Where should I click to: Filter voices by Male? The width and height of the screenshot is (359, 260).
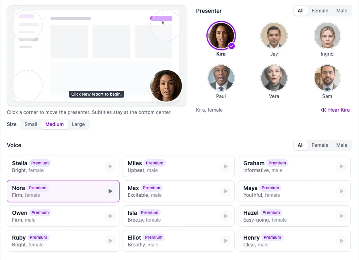pos(342,145)
